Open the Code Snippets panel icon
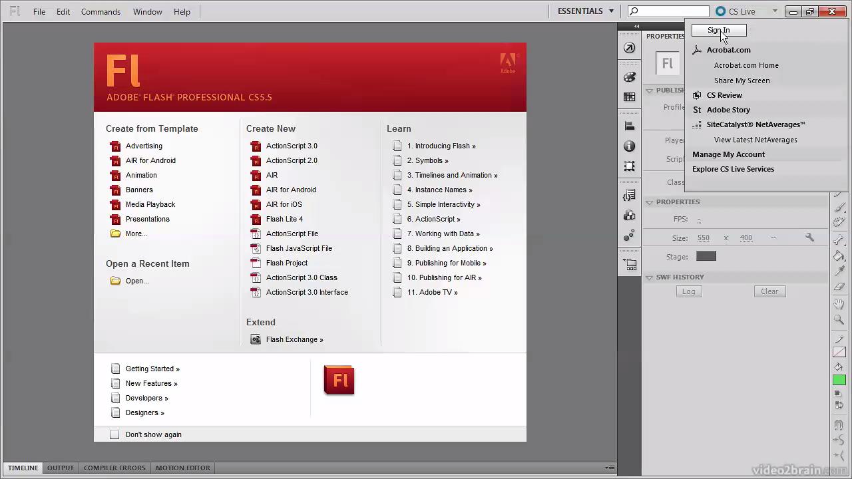The width and height of the screenshot is (852, 479). pos(630,196)
